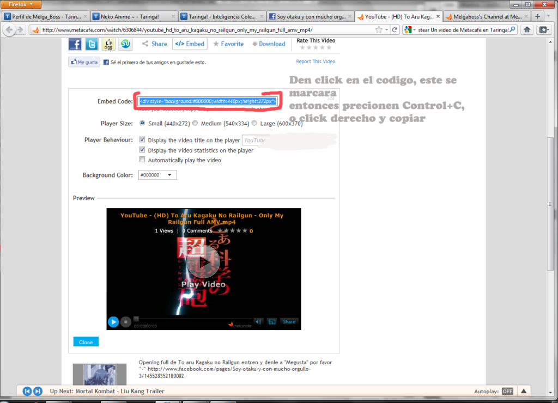Open the URL history dropdown arrow
This screenshot has height=403, width=558.
(386, 30)
